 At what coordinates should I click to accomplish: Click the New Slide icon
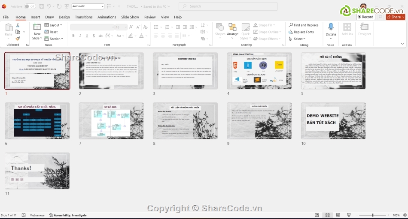pyautogui.click(x=37, y=27)
